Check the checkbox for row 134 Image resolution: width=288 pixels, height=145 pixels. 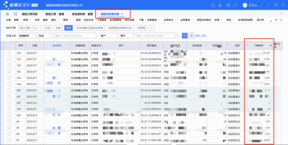pos(9,53)
